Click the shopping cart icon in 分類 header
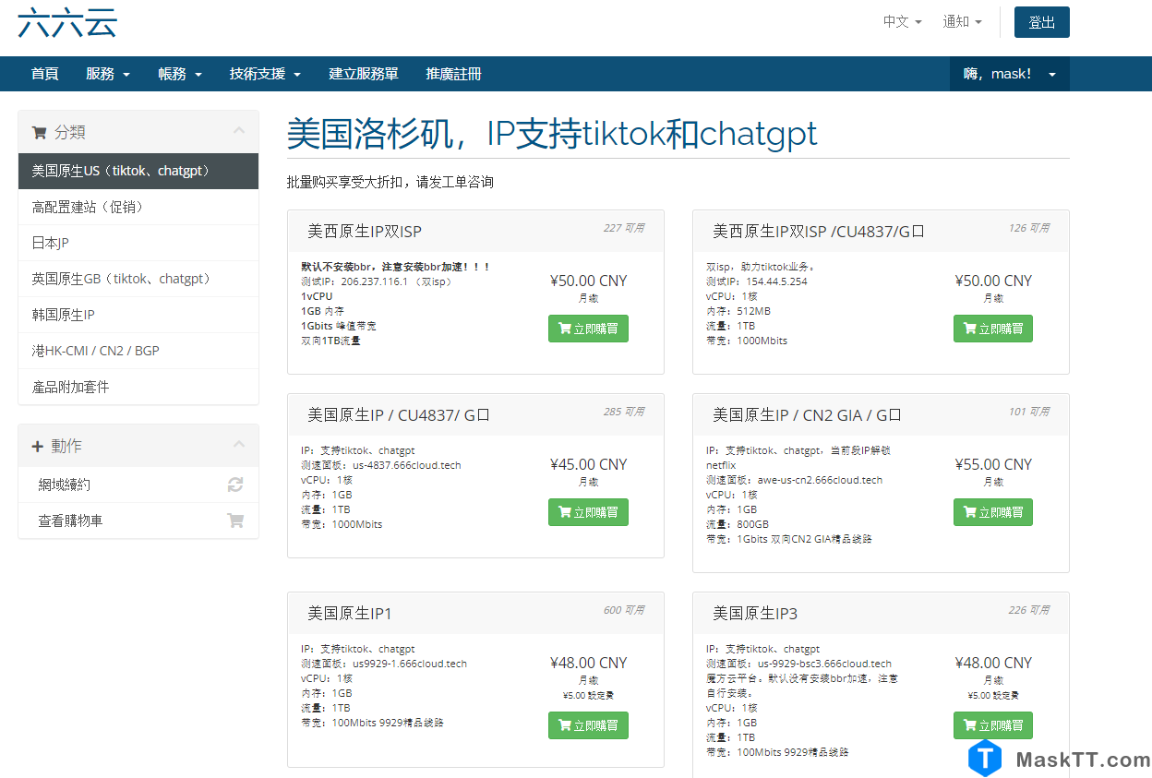The width and height of the screenshot is (1152, 778). 39,132
